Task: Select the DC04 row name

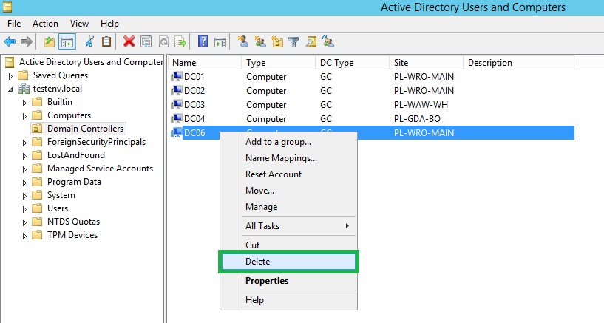Action: tap(194, 119)
